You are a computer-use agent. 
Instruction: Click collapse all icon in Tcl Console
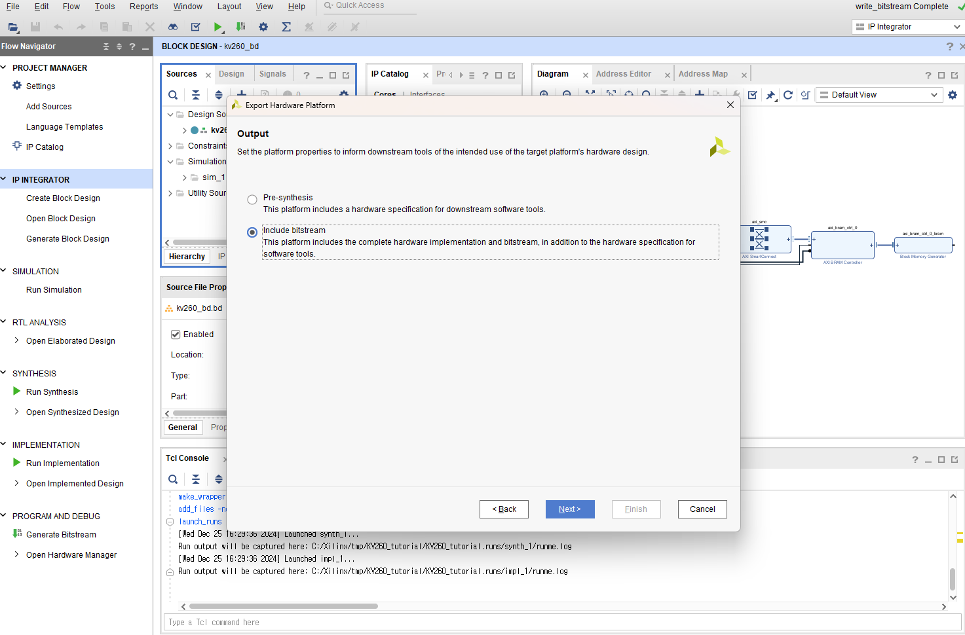point(196,479)
